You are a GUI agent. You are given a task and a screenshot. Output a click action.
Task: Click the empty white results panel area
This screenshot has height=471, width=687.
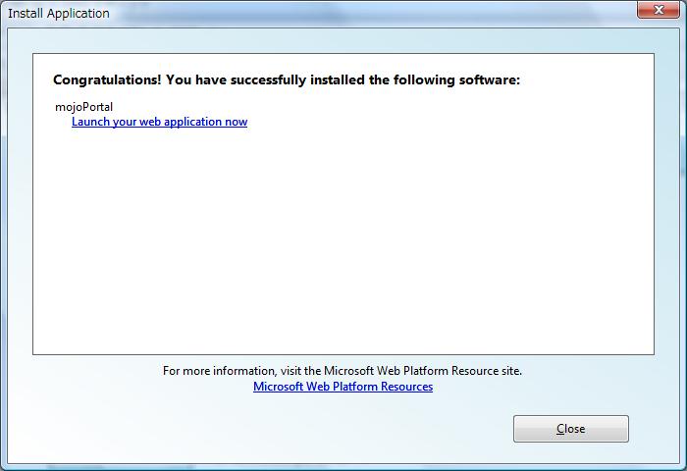pyautogui.click(x=343, y=241)
